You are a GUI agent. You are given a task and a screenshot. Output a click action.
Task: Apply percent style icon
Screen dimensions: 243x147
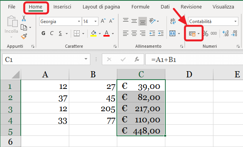206,33
